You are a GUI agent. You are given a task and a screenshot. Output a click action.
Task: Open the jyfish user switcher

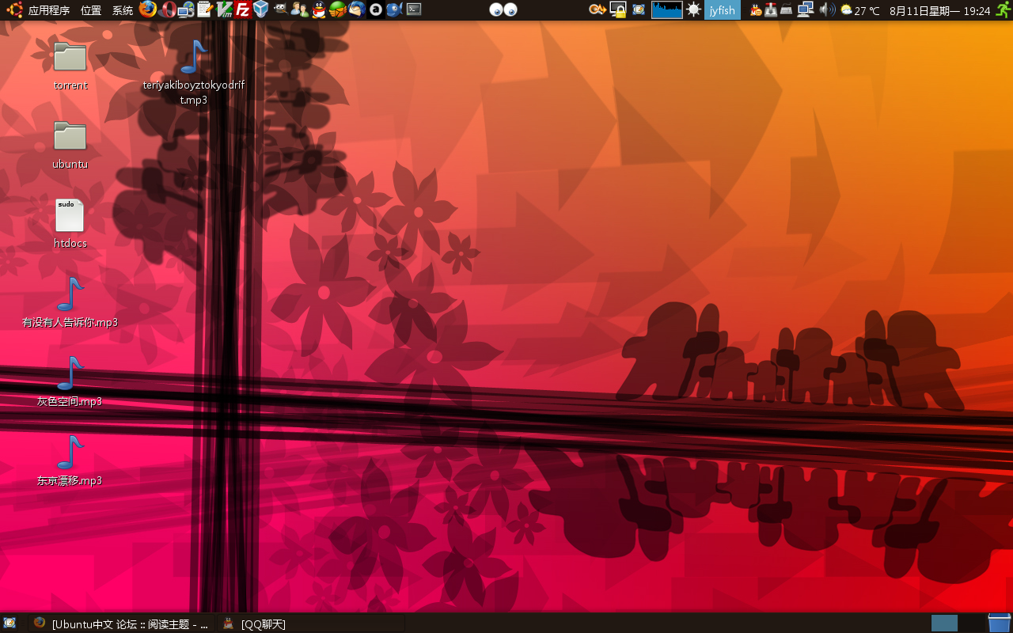723,10
